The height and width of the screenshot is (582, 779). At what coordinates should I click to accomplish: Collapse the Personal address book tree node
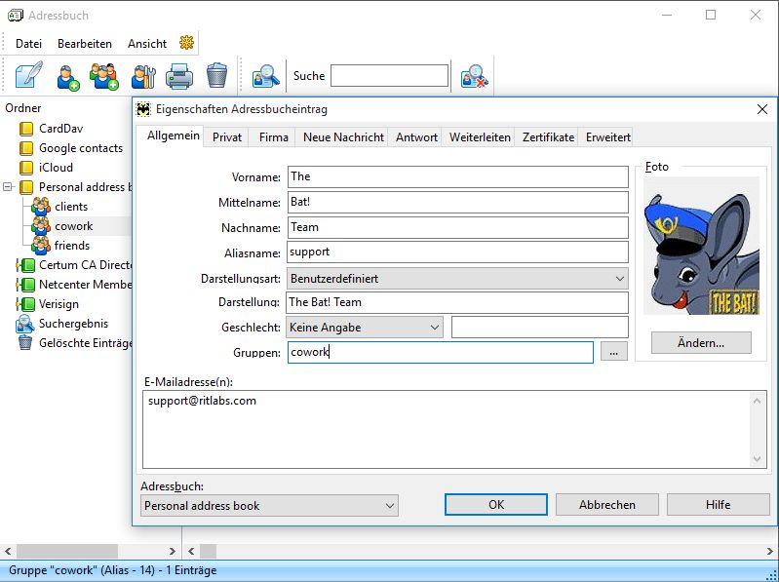(9, 187)
